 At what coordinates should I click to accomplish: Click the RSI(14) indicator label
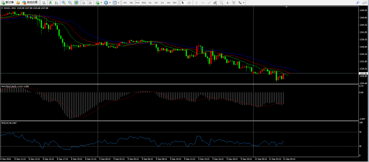[x=9, y=123]
